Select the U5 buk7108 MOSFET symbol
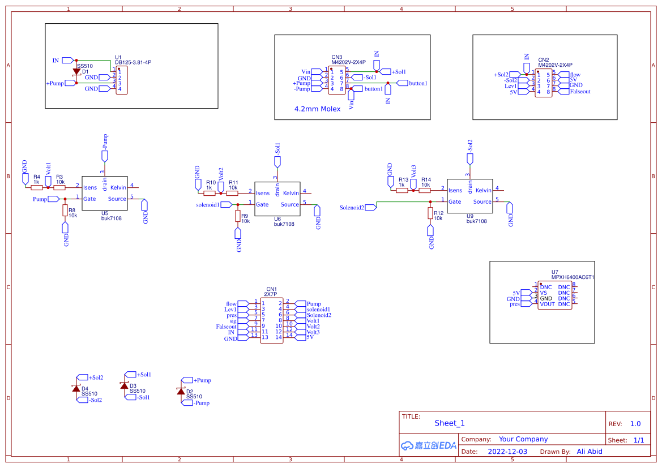This screenshot has width=662, height=468. tap(105, 192)
